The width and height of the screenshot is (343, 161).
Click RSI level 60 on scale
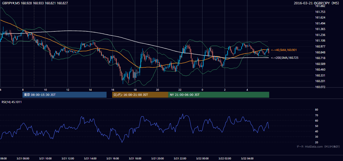pos(316,120)
